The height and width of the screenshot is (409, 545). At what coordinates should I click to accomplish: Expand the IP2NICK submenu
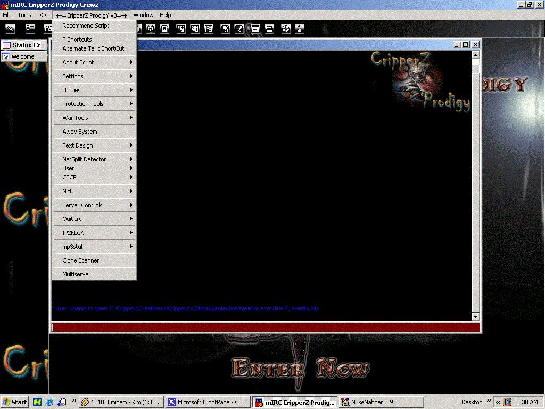coord(95,233)
